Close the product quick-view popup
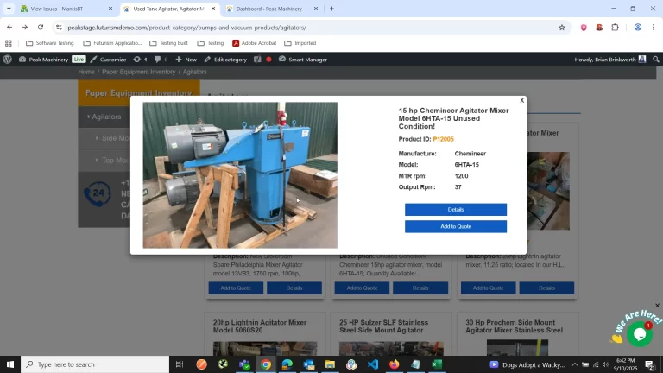The height and width of the screenshot is (373, 663). click(x=521, y=101)
